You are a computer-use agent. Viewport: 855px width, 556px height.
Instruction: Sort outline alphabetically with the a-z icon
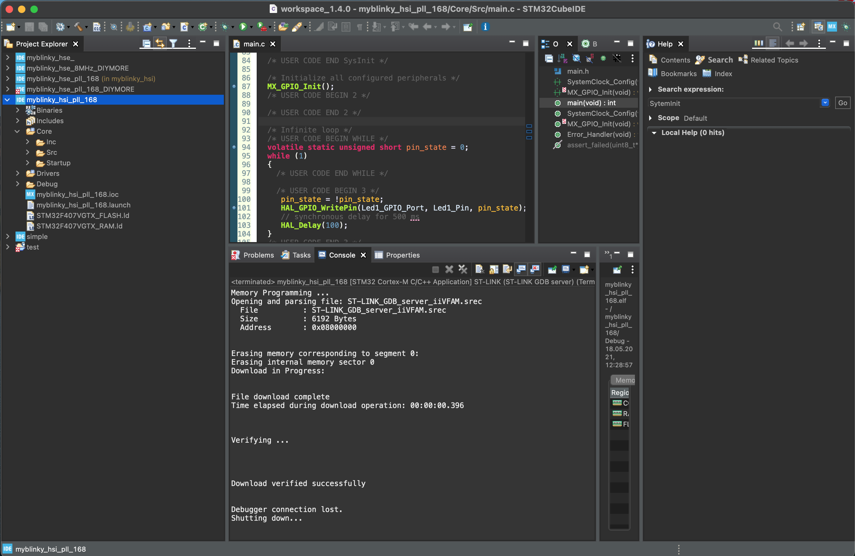point(562,59)
